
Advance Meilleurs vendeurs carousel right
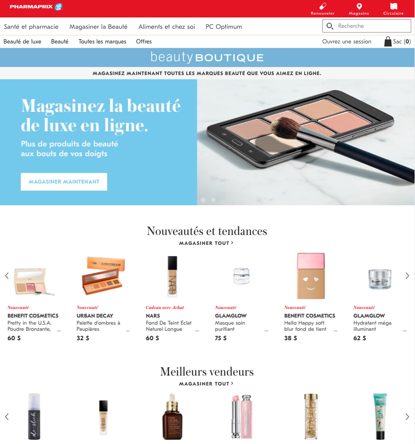click(407, 417)
